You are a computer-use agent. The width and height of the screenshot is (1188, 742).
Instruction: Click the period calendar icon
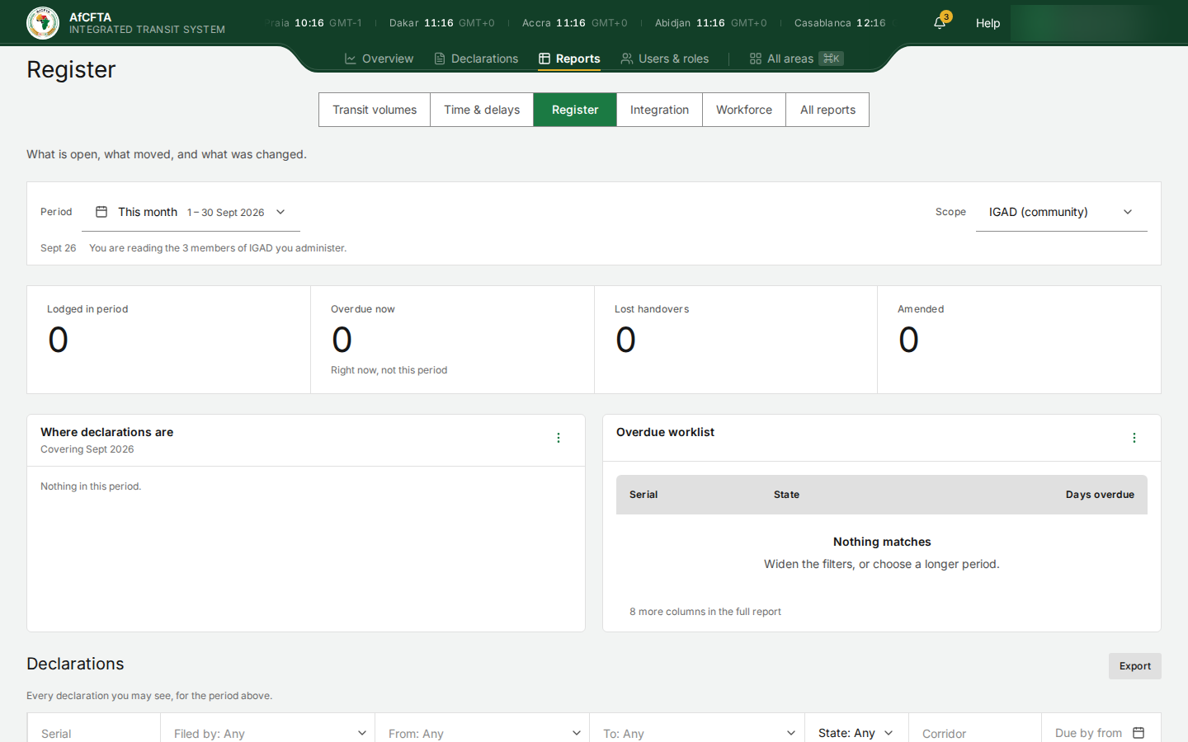101,212
